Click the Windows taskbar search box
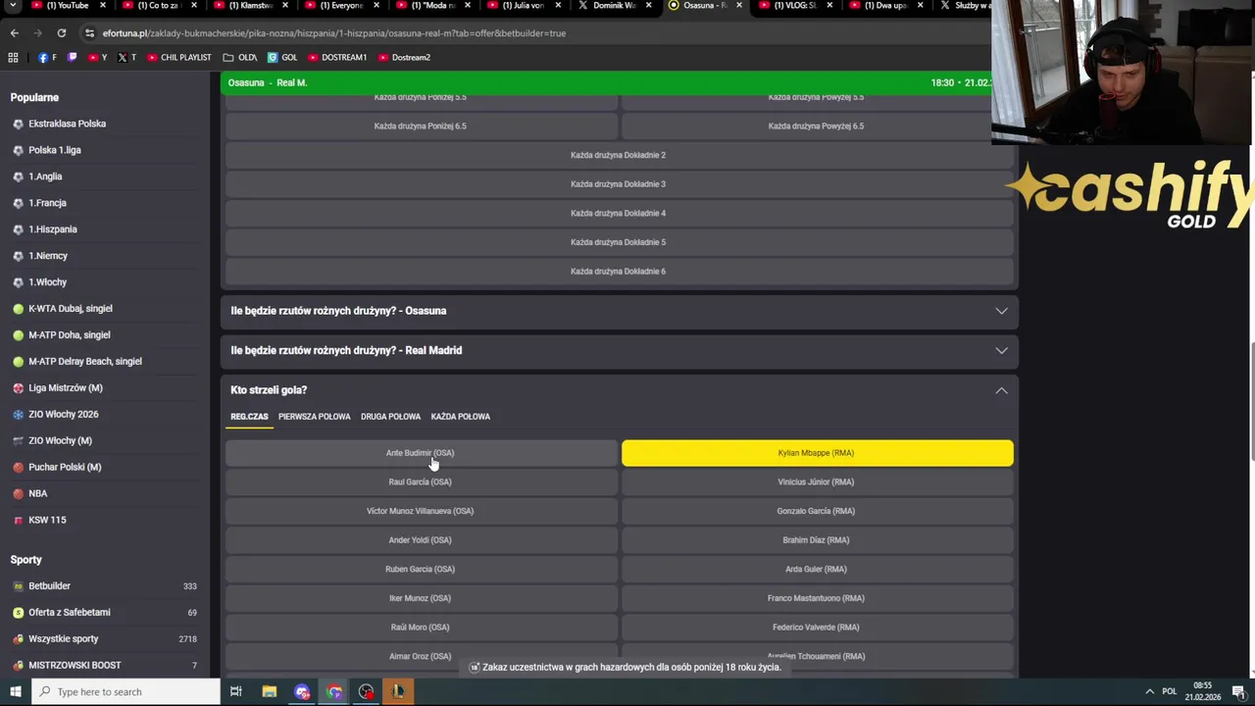This screenshot has width=1255, height=706. click(127, 691)
